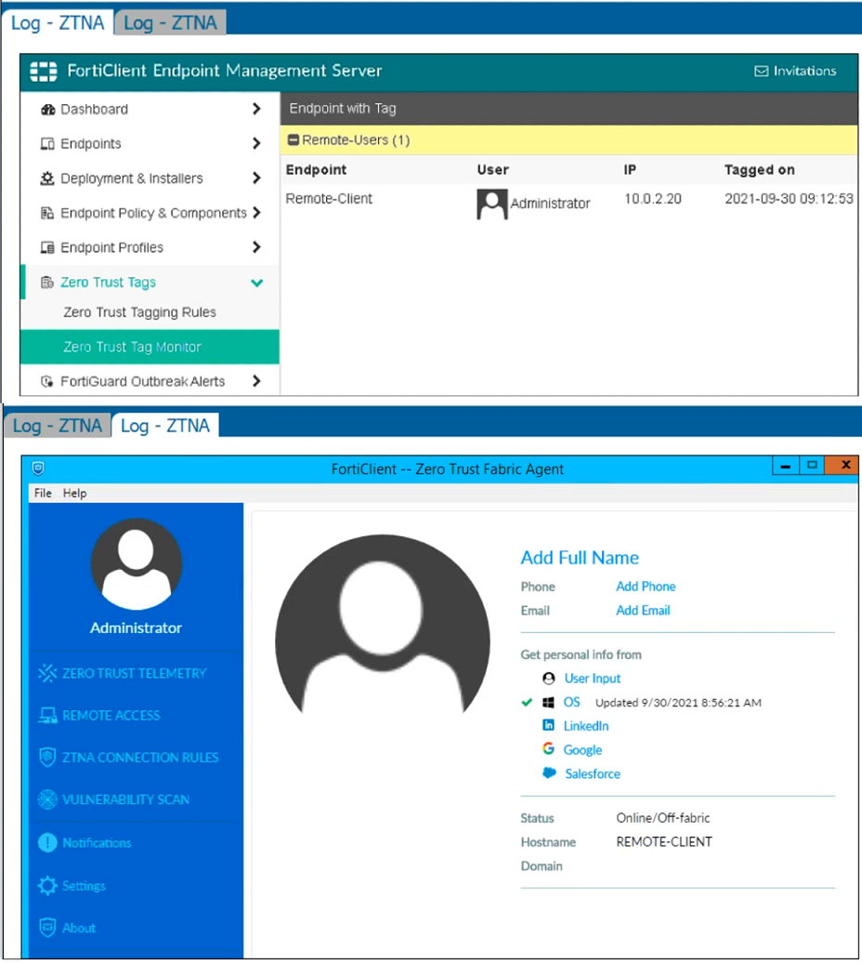Viewport: 862px width, 964px height.
Task: Click the Dashboard gauge icon
Action: pyautogui.click(x=48, y=110)
